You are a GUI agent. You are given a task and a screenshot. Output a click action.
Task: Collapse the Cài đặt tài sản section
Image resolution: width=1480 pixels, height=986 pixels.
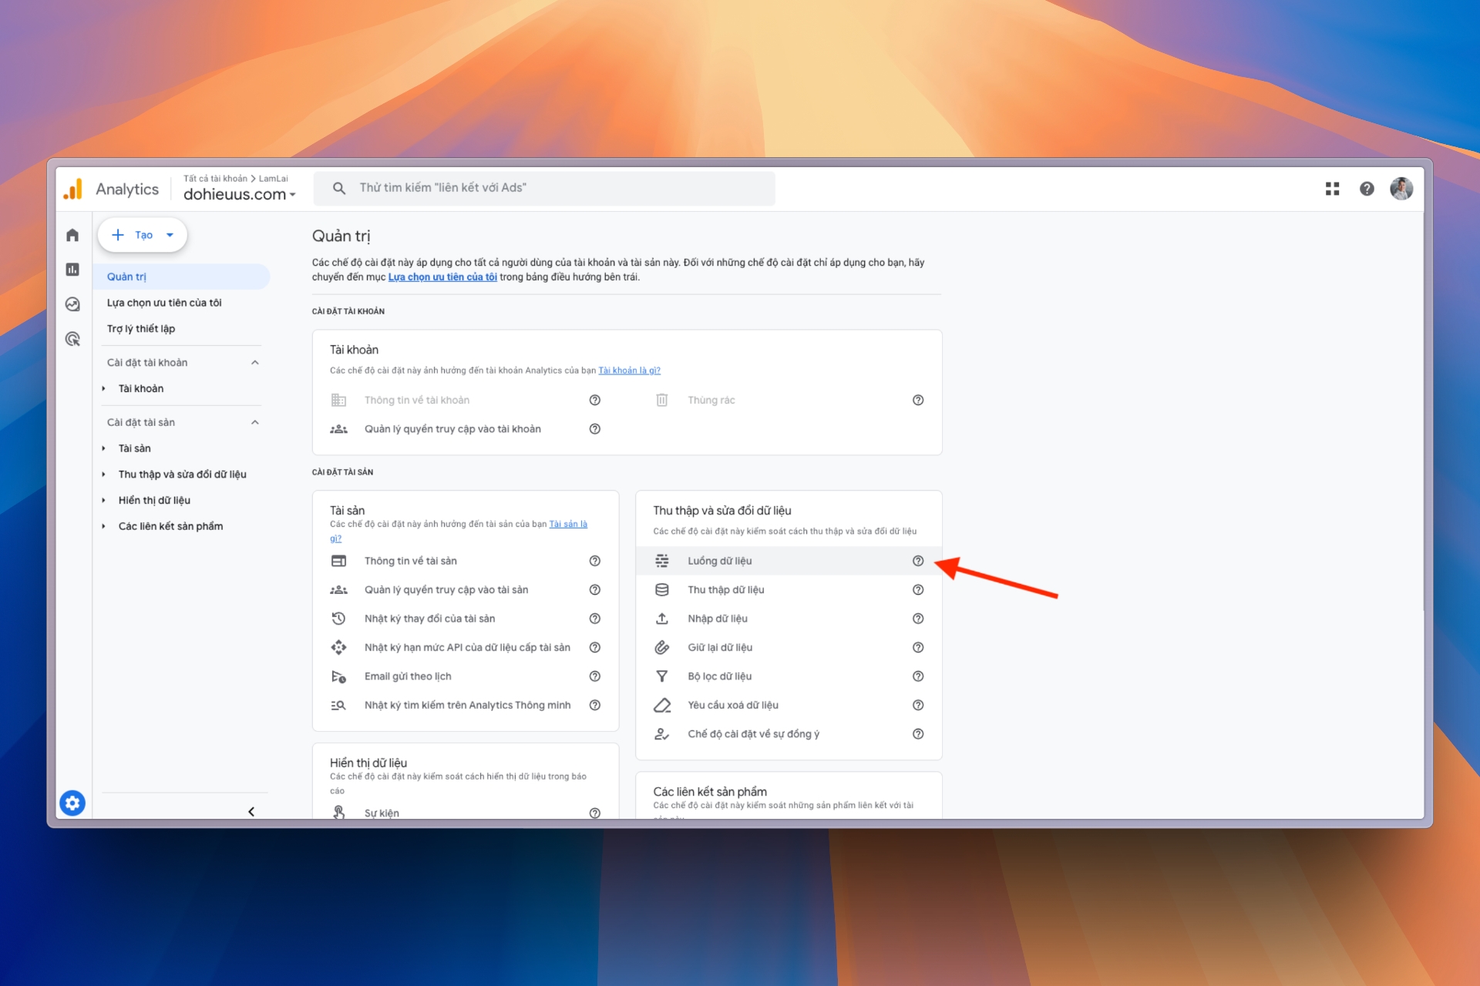click(x=255, y=423)
